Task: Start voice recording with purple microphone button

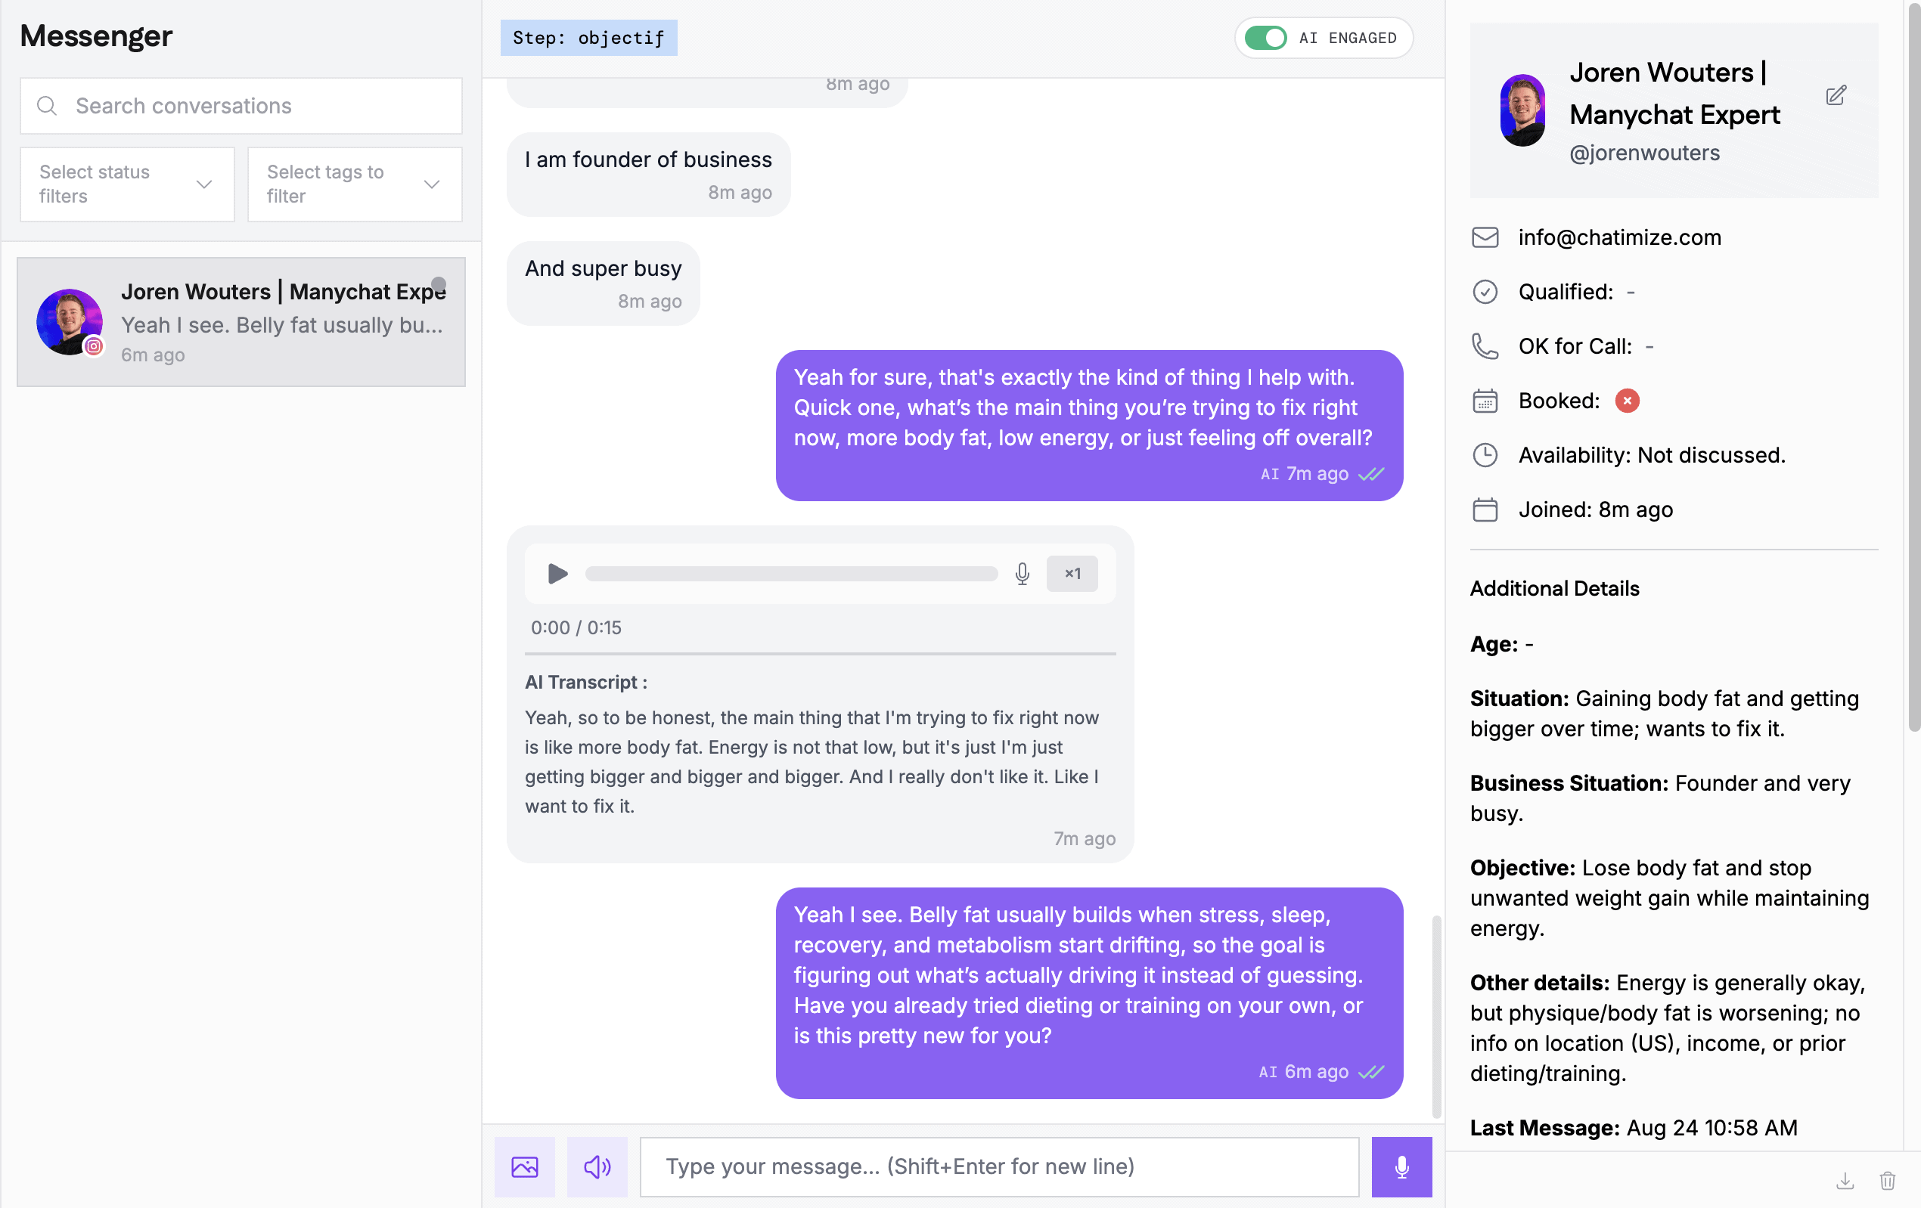Action: tap(1401, 1166)
